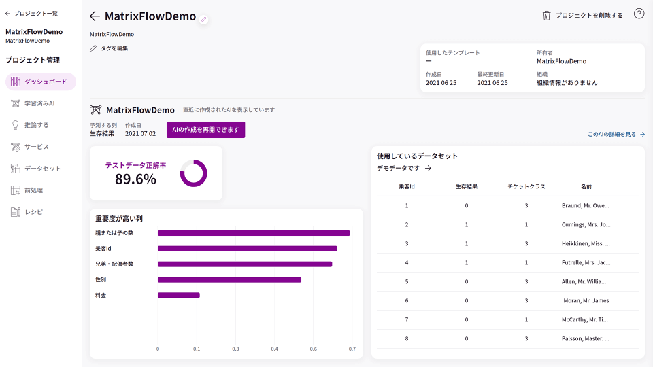Click the Braund, Mr. Owe... name cell
This screenshot has height=367, width=653.
click(x=586, y=205)
